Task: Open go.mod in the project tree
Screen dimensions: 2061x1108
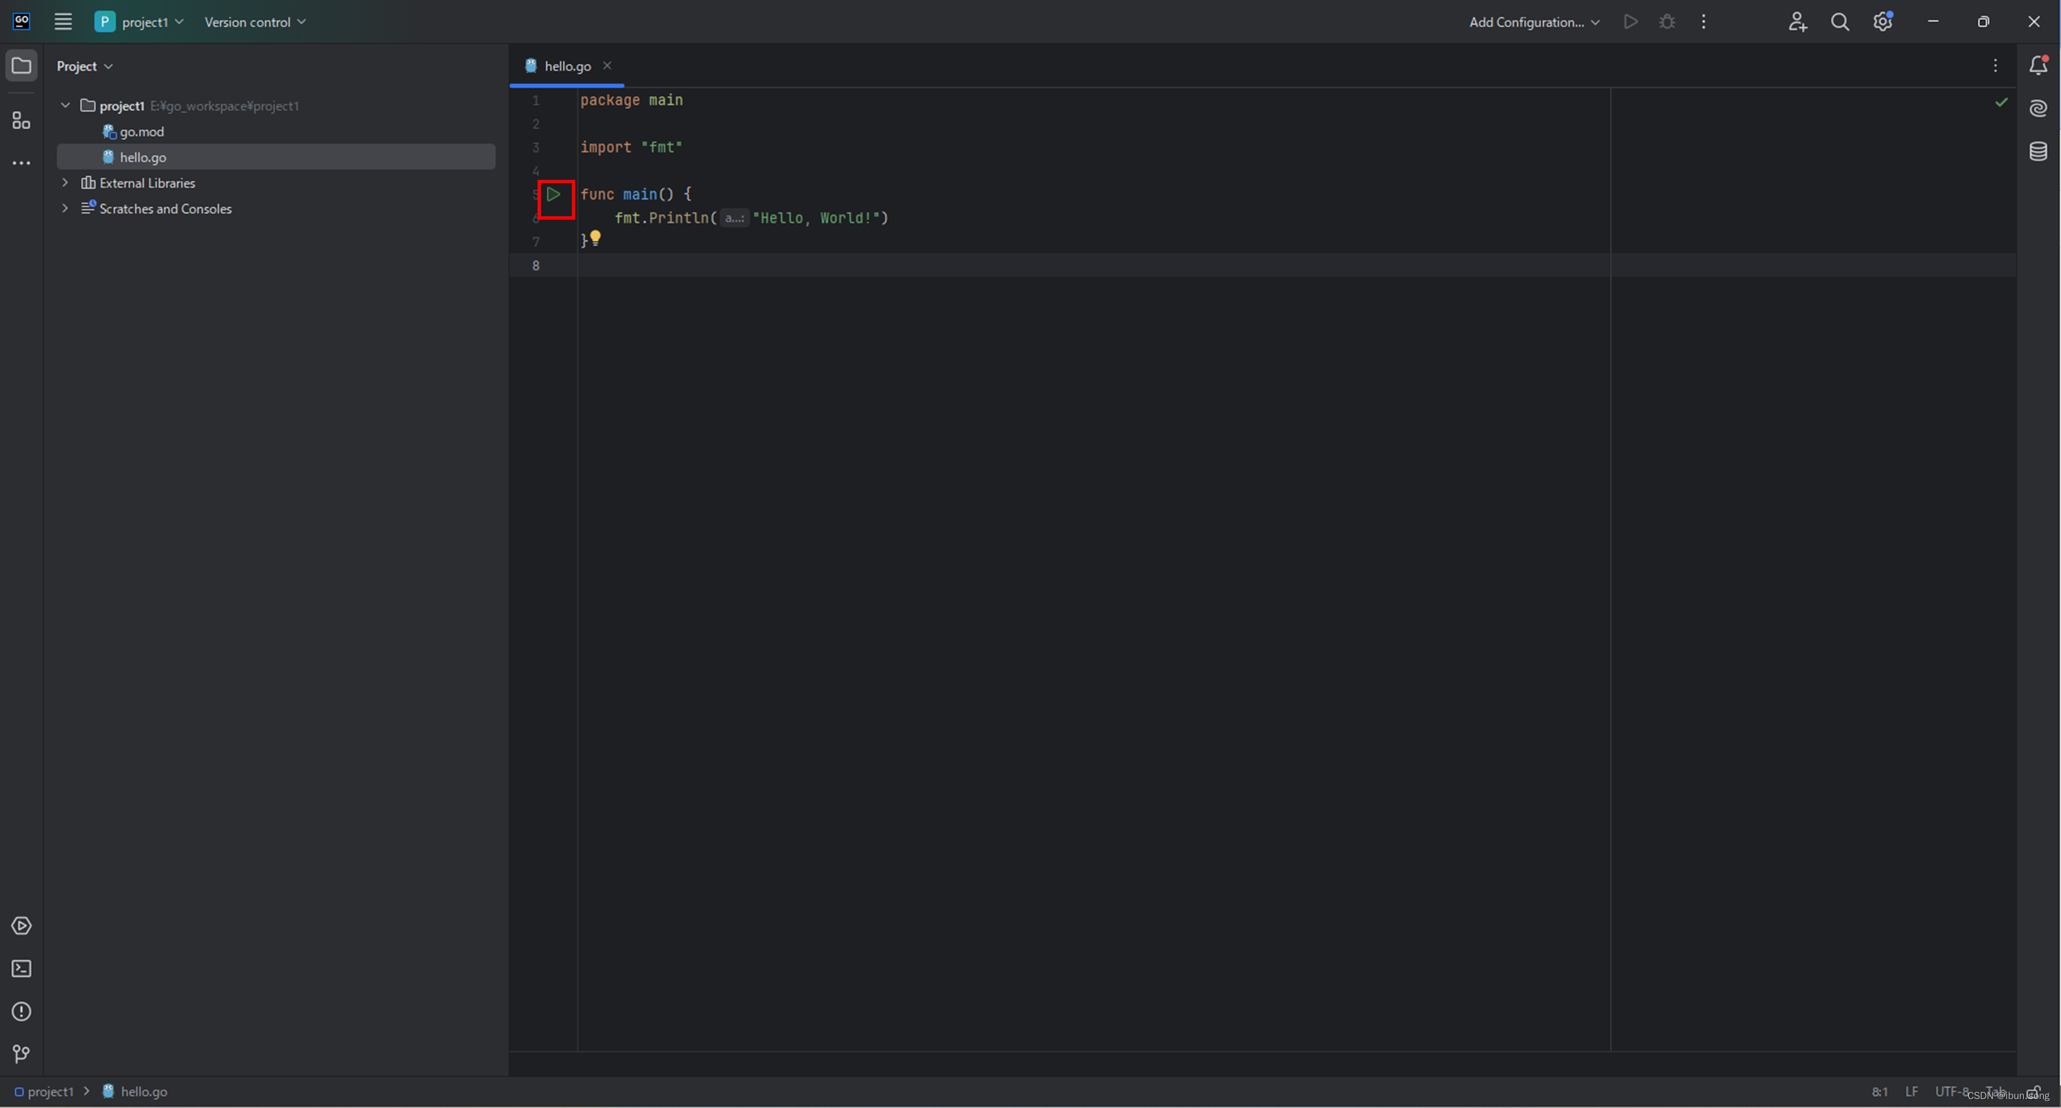Action: tap(141, 132)
